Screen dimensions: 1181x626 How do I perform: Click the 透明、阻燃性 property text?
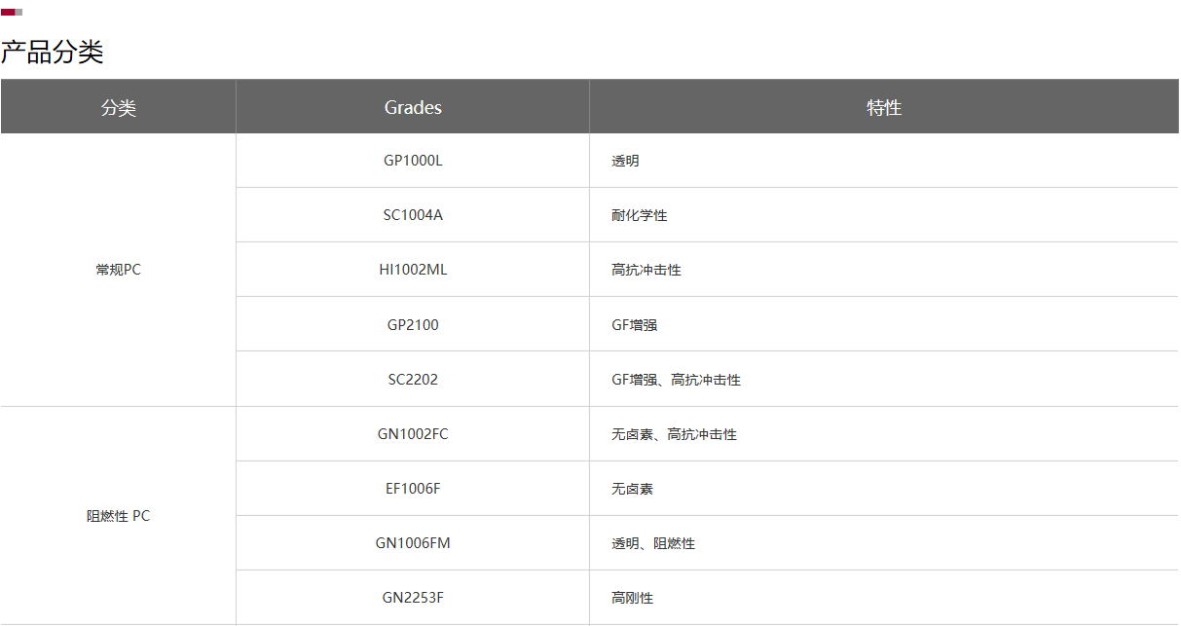coord(653,543)
